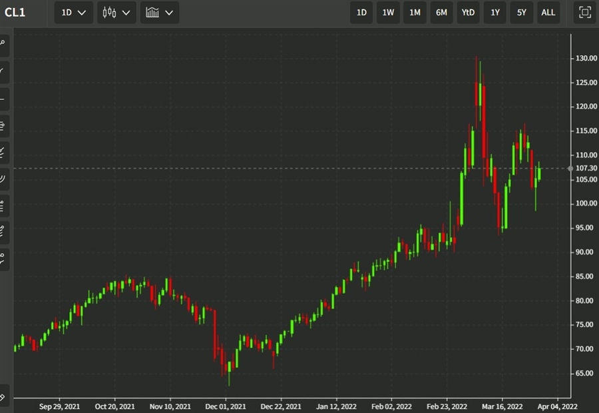Select the ALL time range

click(x=548, y=13)
